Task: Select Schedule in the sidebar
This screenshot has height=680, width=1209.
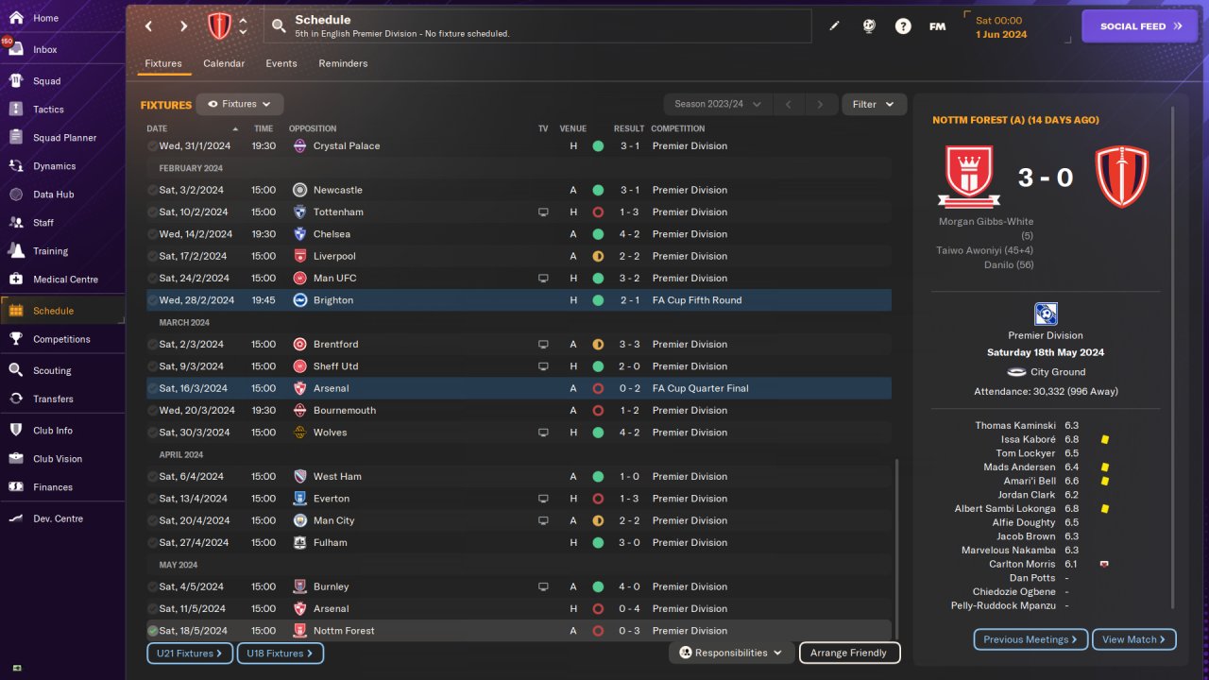Action: [x=62, y=311]
